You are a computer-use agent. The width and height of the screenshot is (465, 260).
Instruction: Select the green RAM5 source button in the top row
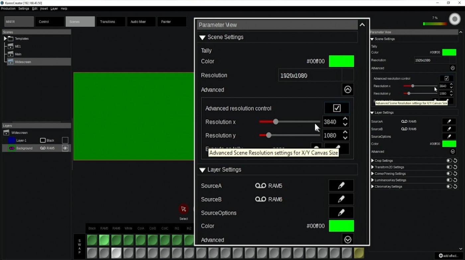104,240
